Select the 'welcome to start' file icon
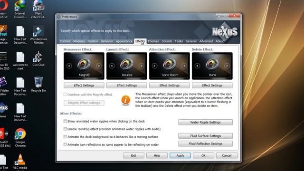This screenshot has height=171, width=304. (x=20, y=61)
